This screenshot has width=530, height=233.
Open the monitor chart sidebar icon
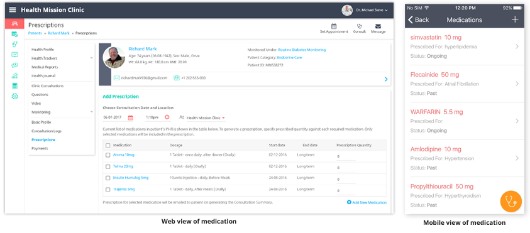click(14, 55)
